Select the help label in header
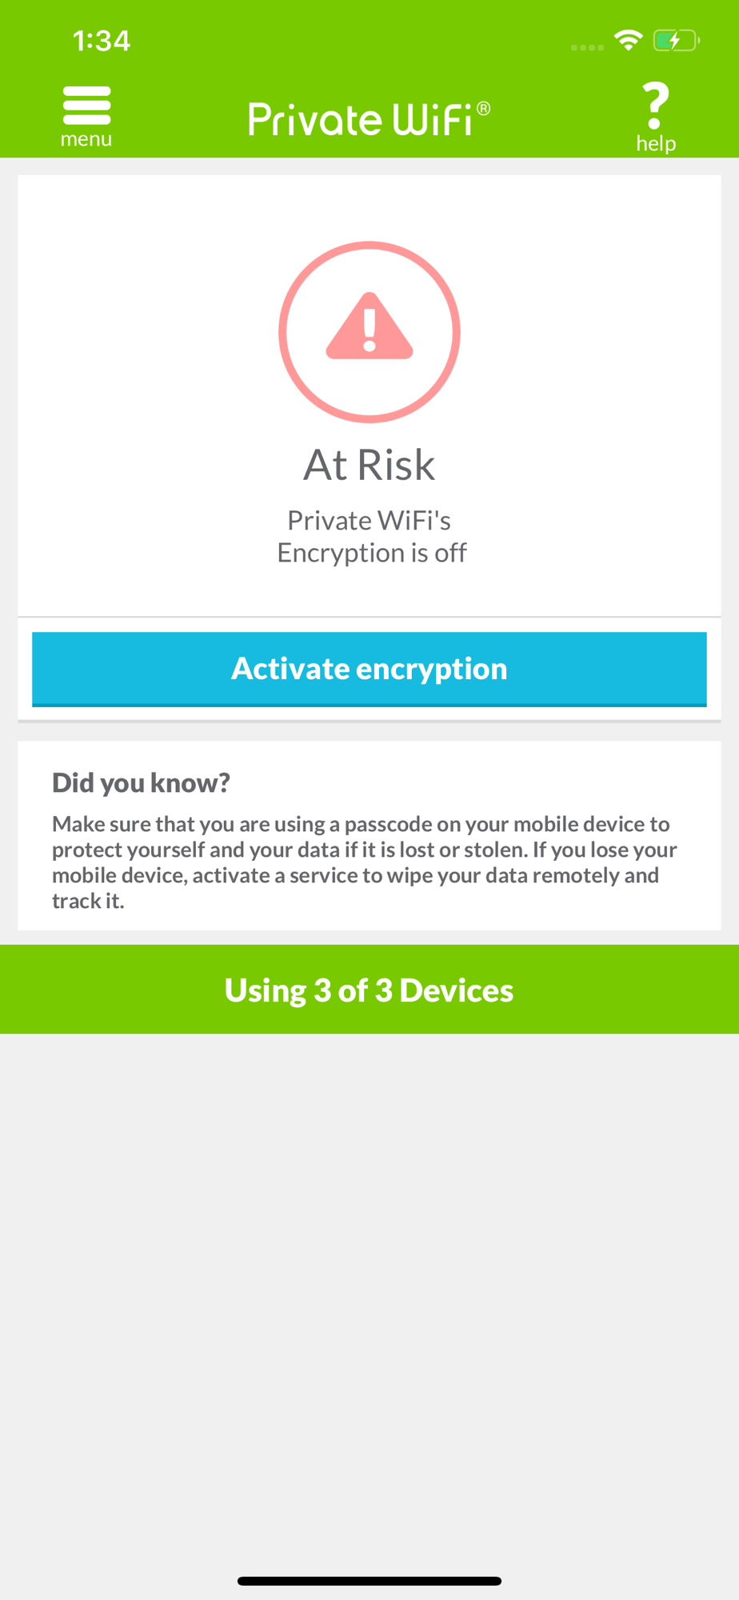 pyautogui.click(x=656, y=143)
